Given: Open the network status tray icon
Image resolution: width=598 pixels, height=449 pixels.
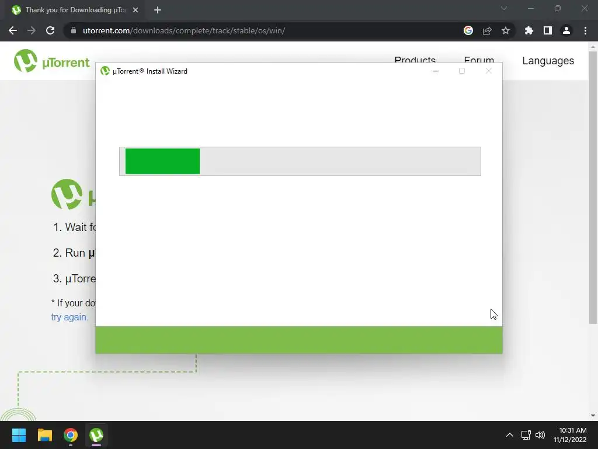Looking at the screenshot, I should point(526,435).
